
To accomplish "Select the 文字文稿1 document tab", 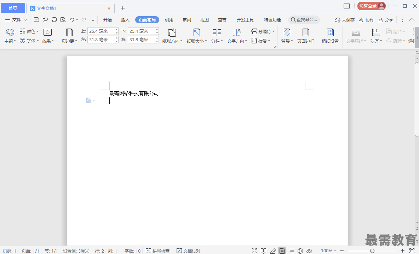I will tap(70, 8).
